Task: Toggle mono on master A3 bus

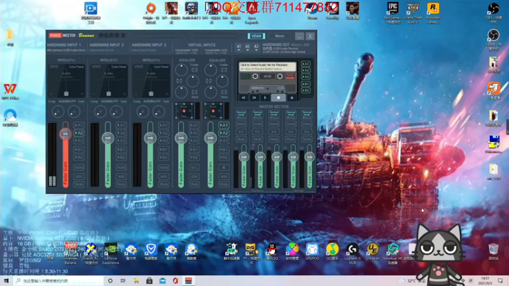Action: 274,124
